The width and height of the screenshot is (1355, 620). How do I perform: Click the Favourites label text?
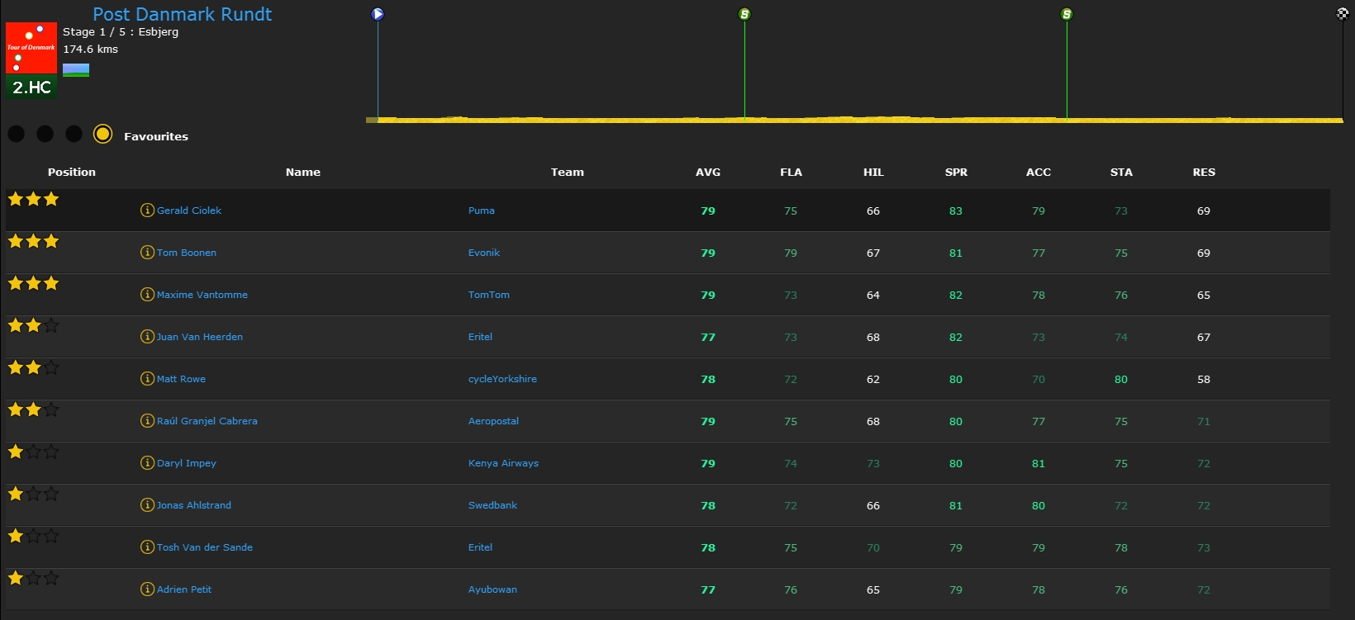[x=156, y=136]
